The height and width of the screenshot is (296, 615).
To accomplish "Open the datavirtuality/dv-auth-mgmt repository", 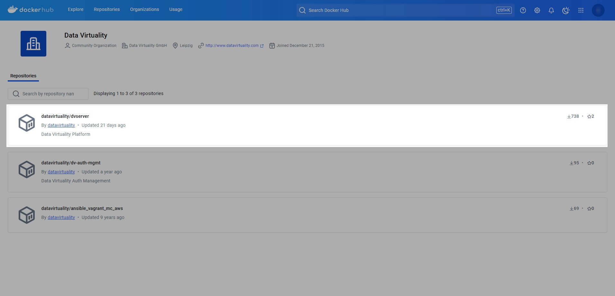I will (71, 163).
